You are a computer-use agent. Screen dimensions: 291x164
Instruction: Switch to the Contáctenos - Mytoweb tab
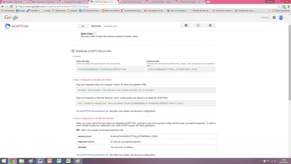[x=45, y=2]
